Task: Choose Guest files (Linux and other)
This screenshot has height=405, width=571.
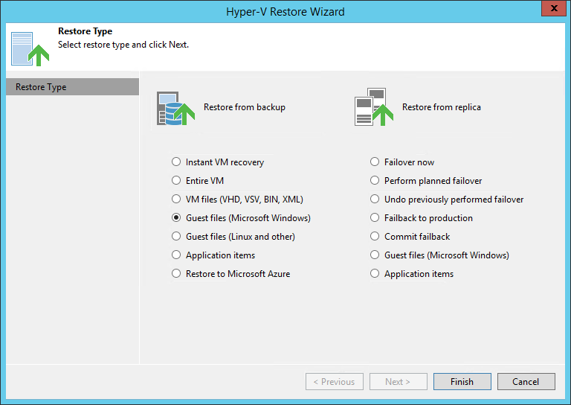Action: pyautogui.click(x=176, y=237)
